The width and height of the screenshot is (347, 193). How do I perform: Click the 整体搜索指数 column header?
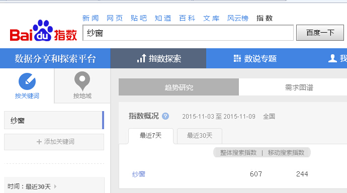[x=238, y=153]
